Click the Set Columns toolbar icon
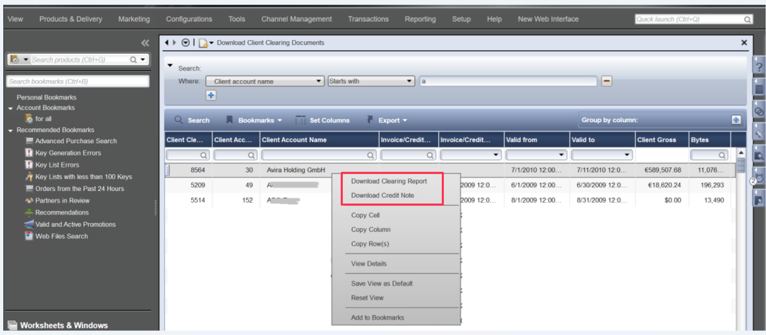The image size is (766, 335). tap(301, 120)
